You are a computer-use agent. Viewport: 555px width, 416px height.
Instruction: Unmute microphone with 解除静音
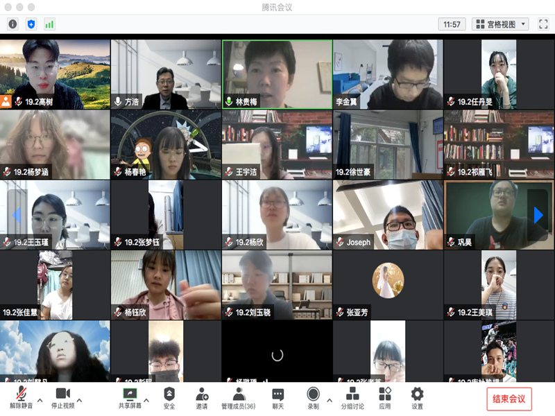(x=22, y=398)
